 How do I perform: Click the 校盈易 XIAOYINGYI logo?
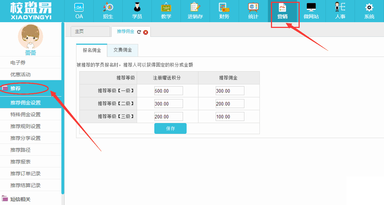[31, 11]
